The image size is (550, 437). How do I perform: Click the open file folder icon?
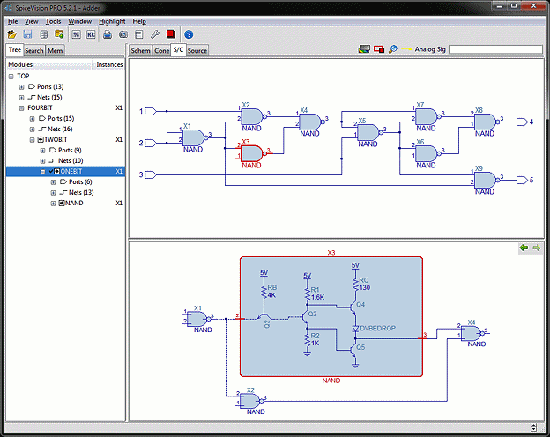click(12, 34)
